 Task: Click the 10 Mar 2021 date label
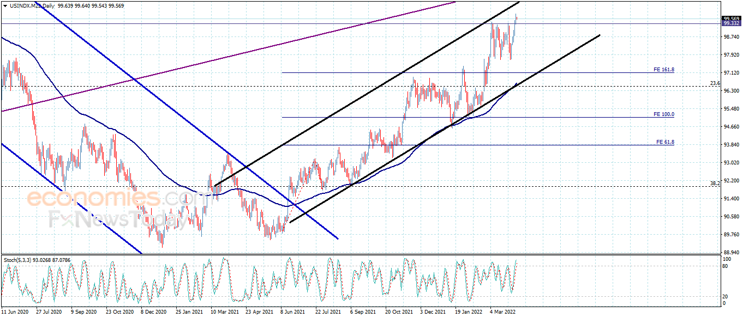click(x=225, y=313)
